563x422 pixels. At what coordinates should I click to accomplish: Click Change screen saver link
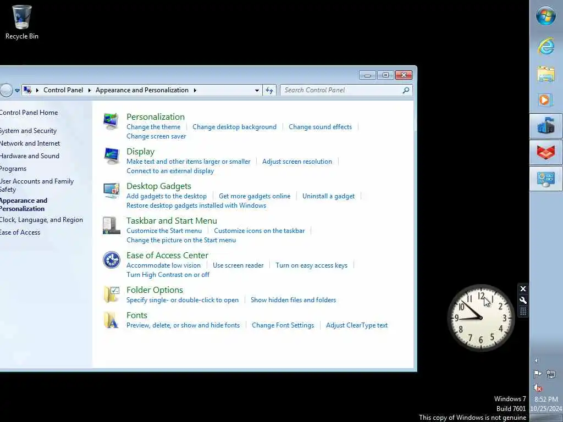point(156,136)
